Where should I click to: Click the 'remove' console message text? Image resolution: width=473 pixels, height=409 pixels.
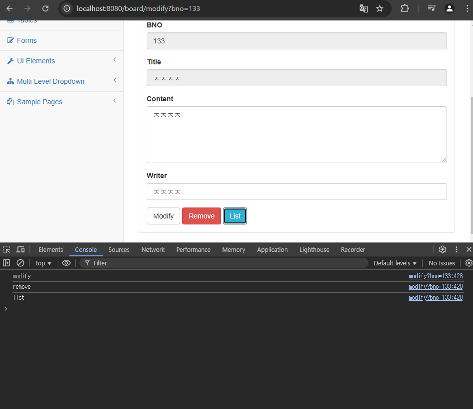(22, 286)
